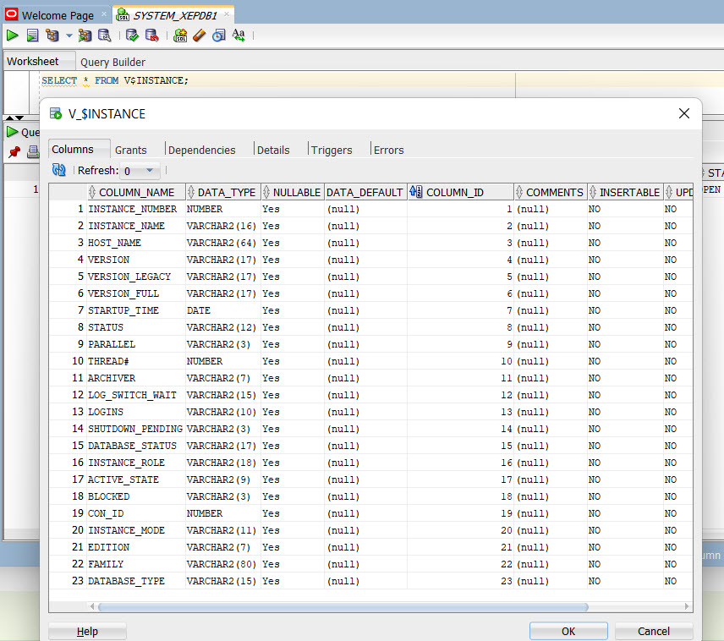Open the Triggers tab
Screen dimensions: 724x641
pos(332,150)
